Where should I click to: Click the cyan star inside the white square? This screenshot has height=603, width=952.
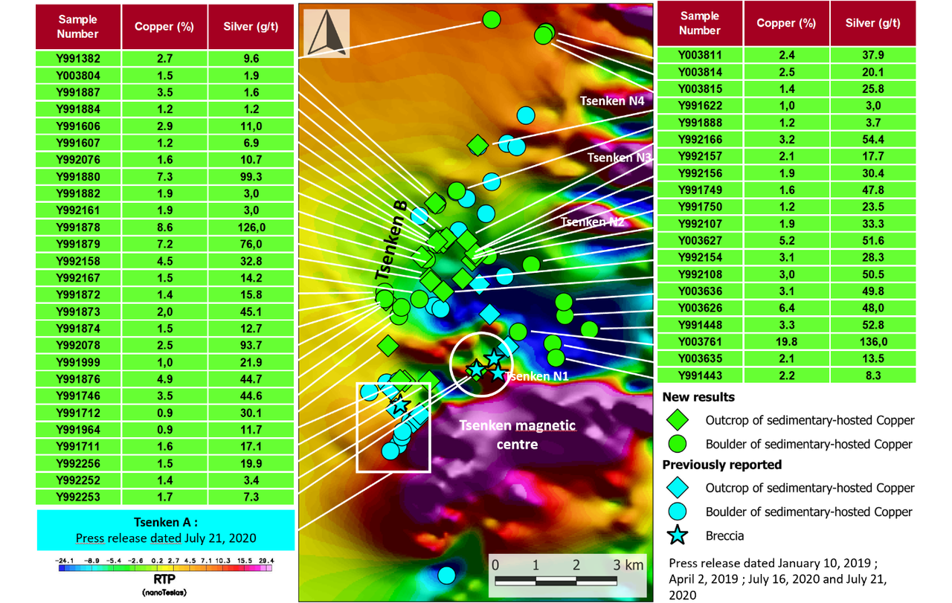(399, 406)
